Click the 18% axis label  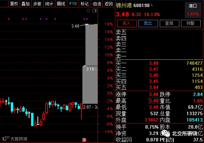click(109, 24)
